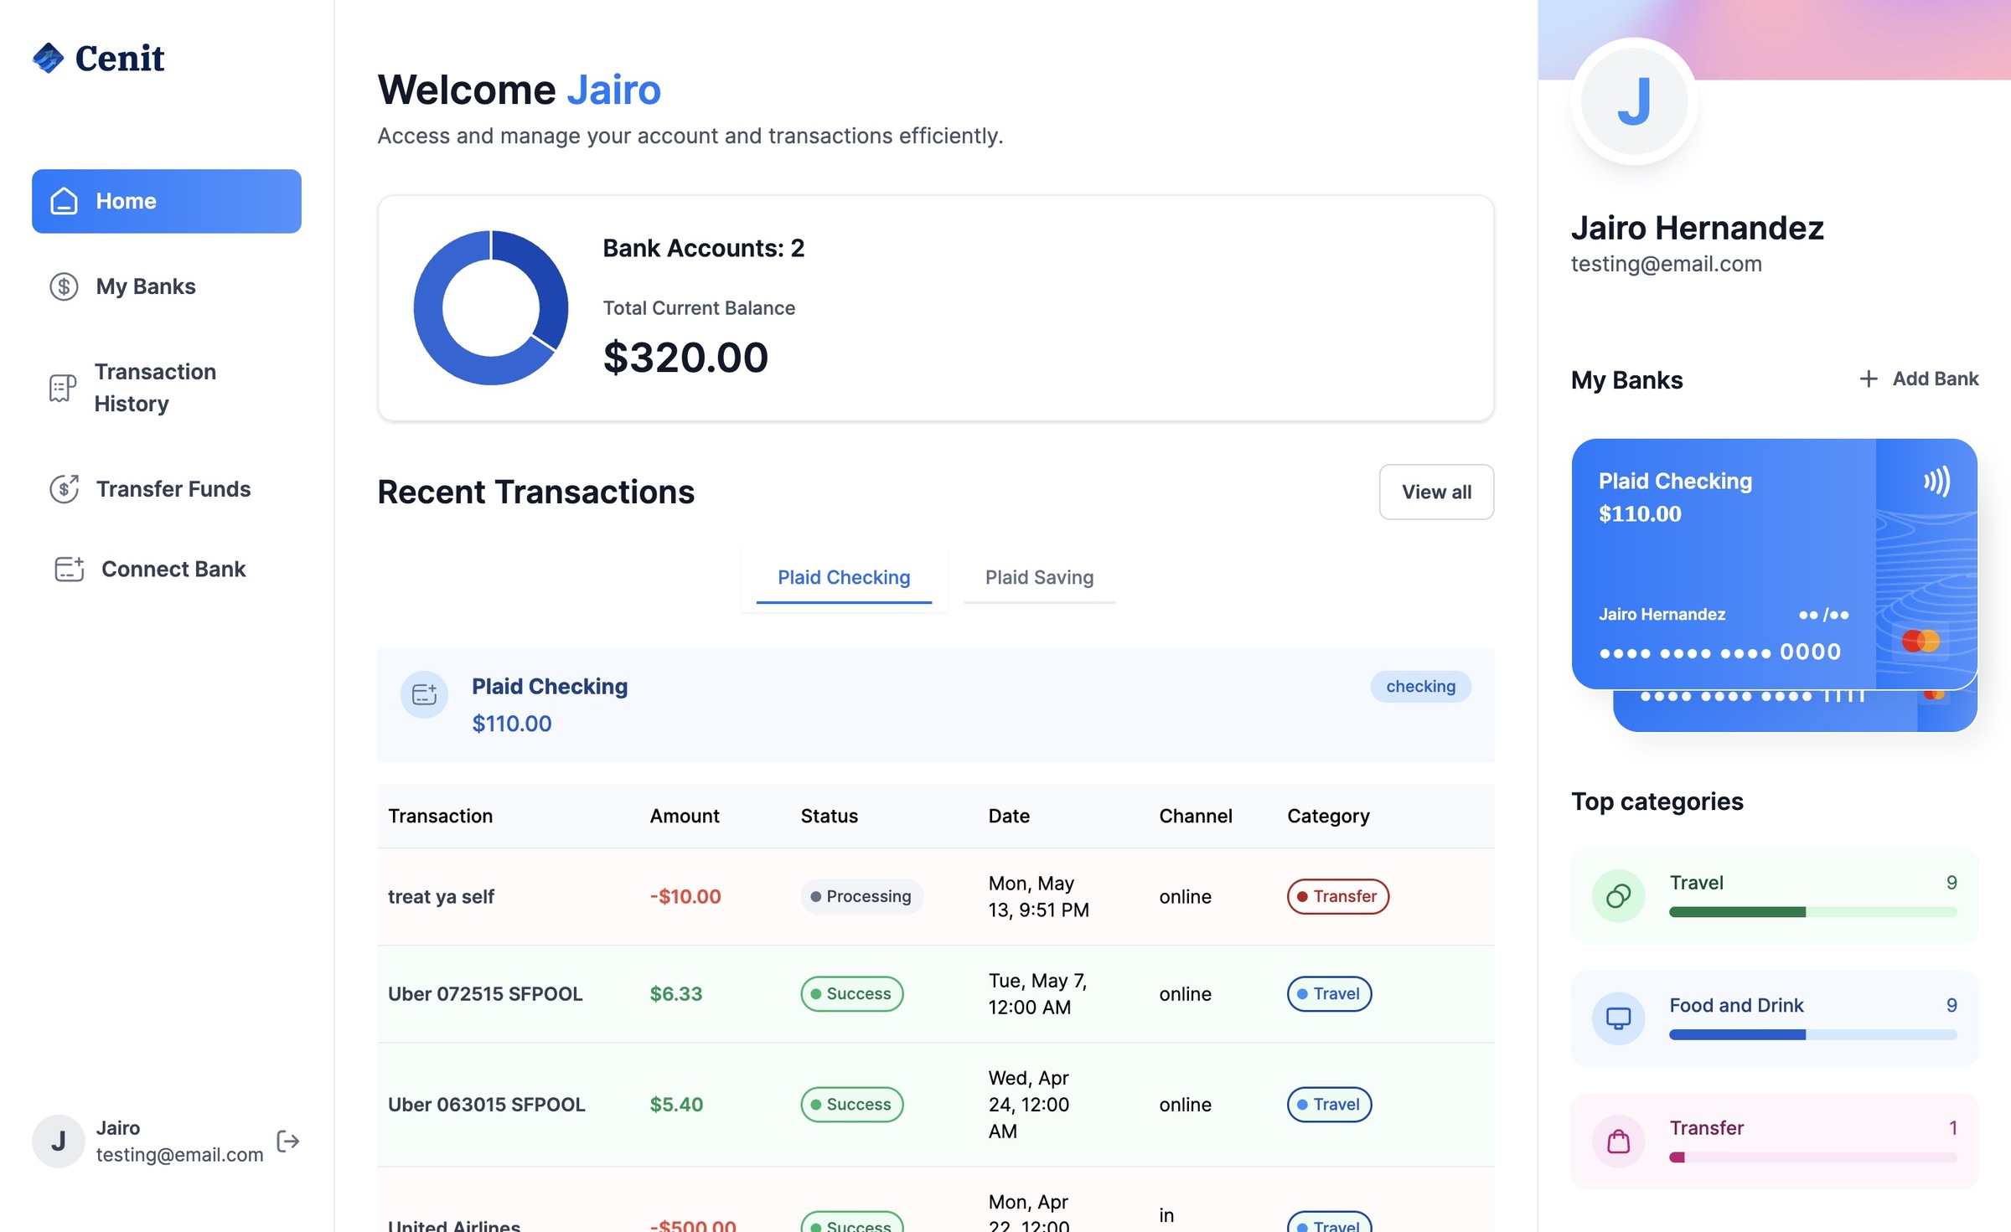Click the Food and Drink category label
Image resolution: width=2011 pixels, height=1232 pixels.
(x=1736, y=1005)
